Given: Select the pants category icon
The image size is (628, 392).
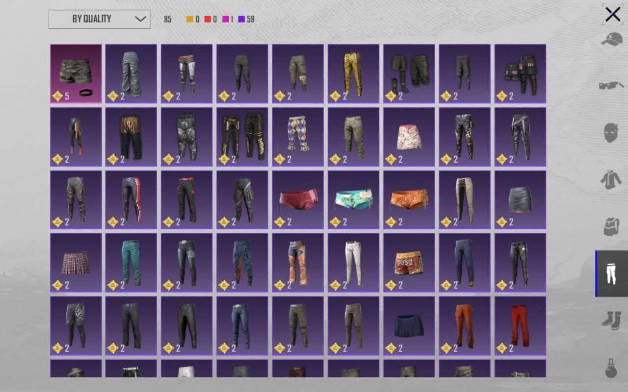Looking at the screenshot, I should click(x=611, y=273).
